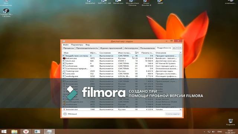The image size is (238, 134).
Task: Click the System process icon
Action: click(64, 64)
